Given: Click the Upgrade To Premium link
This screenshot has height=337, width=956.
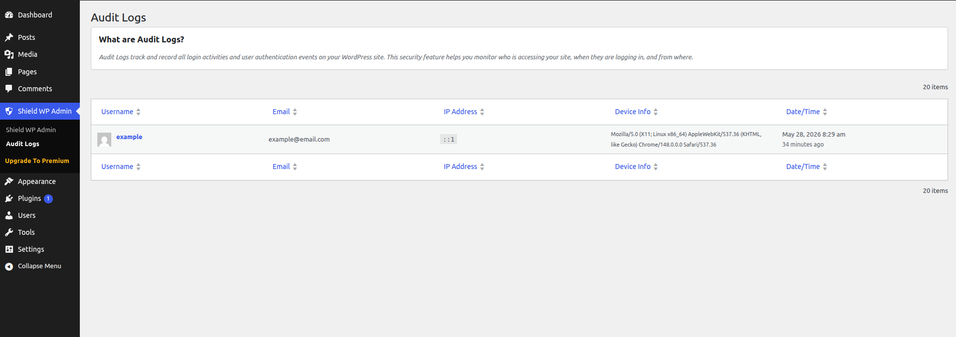Looking at the screenshot, I should tap(37, 161).
